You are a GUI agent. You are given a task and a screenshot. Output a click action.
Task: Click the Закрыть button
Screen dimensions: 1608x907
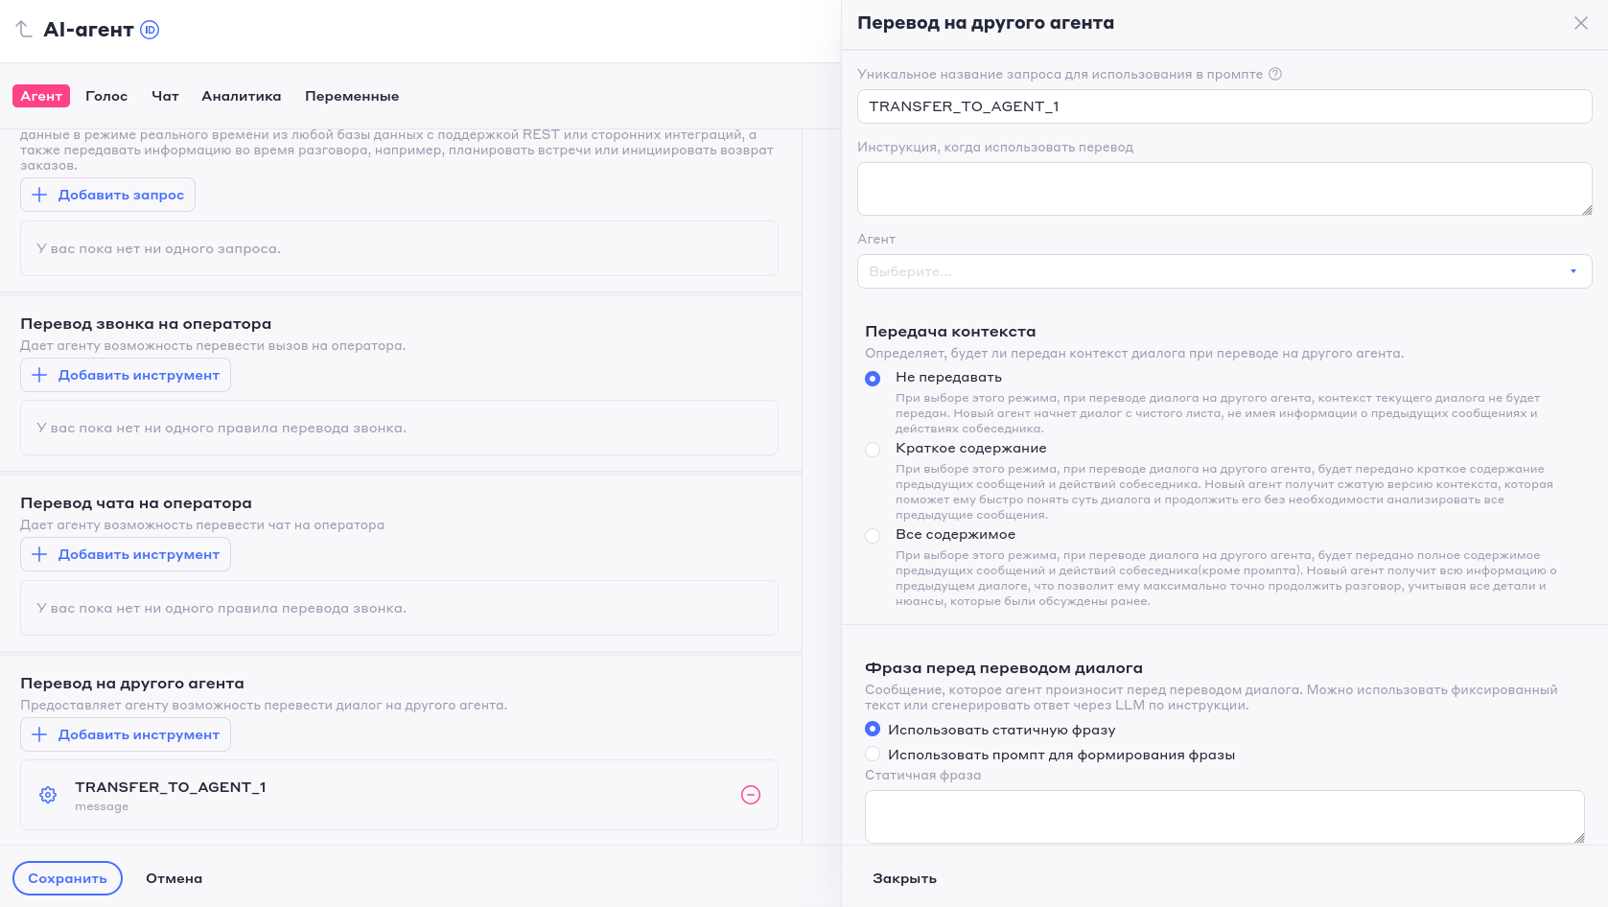904,878
